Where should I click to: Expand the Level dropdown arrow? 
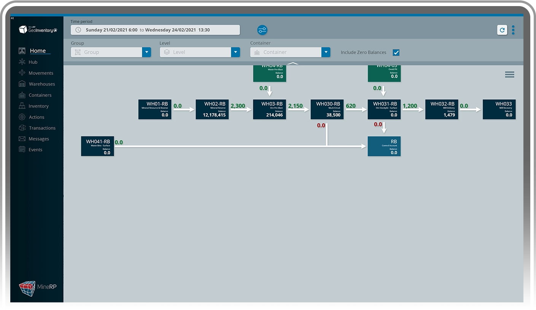click(235, 52)
